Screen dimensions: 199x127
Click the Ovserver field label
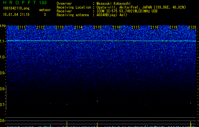64,3
